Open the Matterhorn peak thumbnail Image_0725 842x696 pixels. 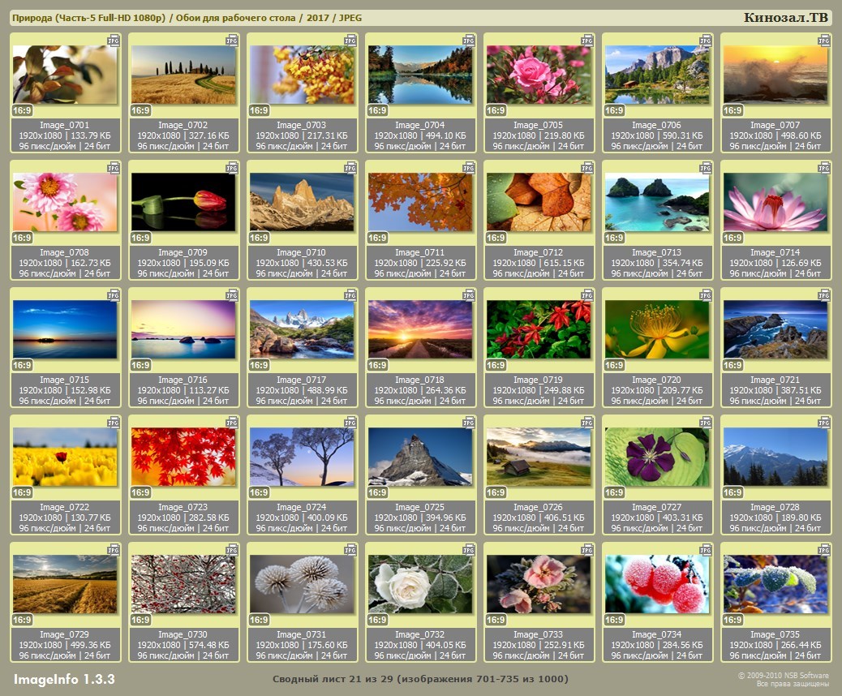click(x=420, y=456)
